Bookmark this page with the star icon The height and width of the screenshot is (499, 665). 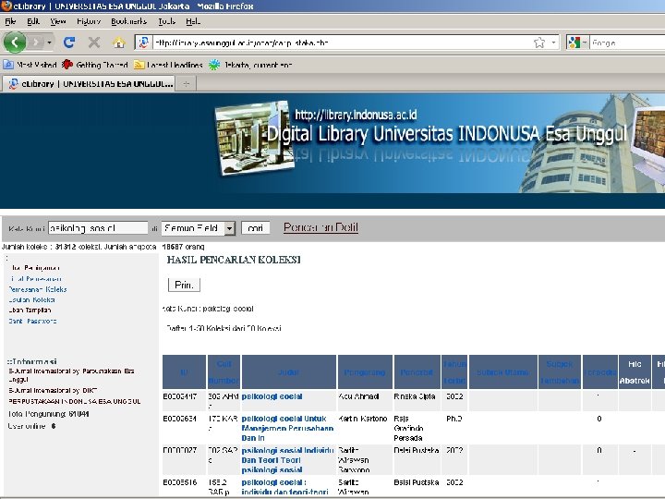(539, 43)
